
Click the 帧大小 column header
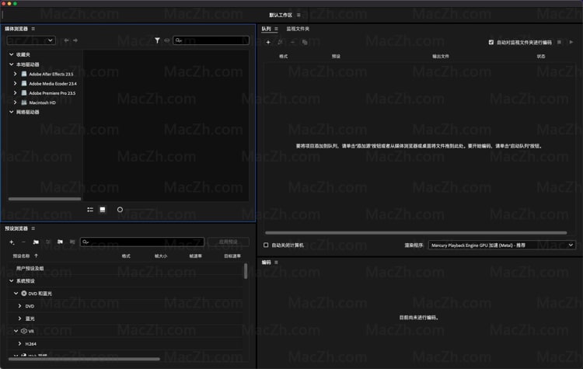(x=161, y=256)
